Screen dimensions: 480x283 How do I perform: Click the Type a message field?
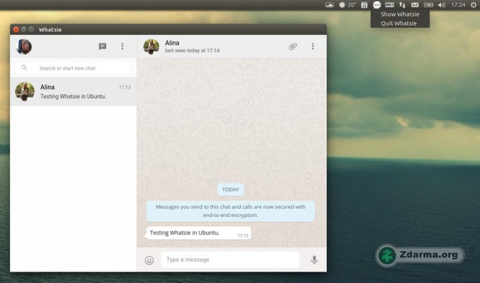230,260
